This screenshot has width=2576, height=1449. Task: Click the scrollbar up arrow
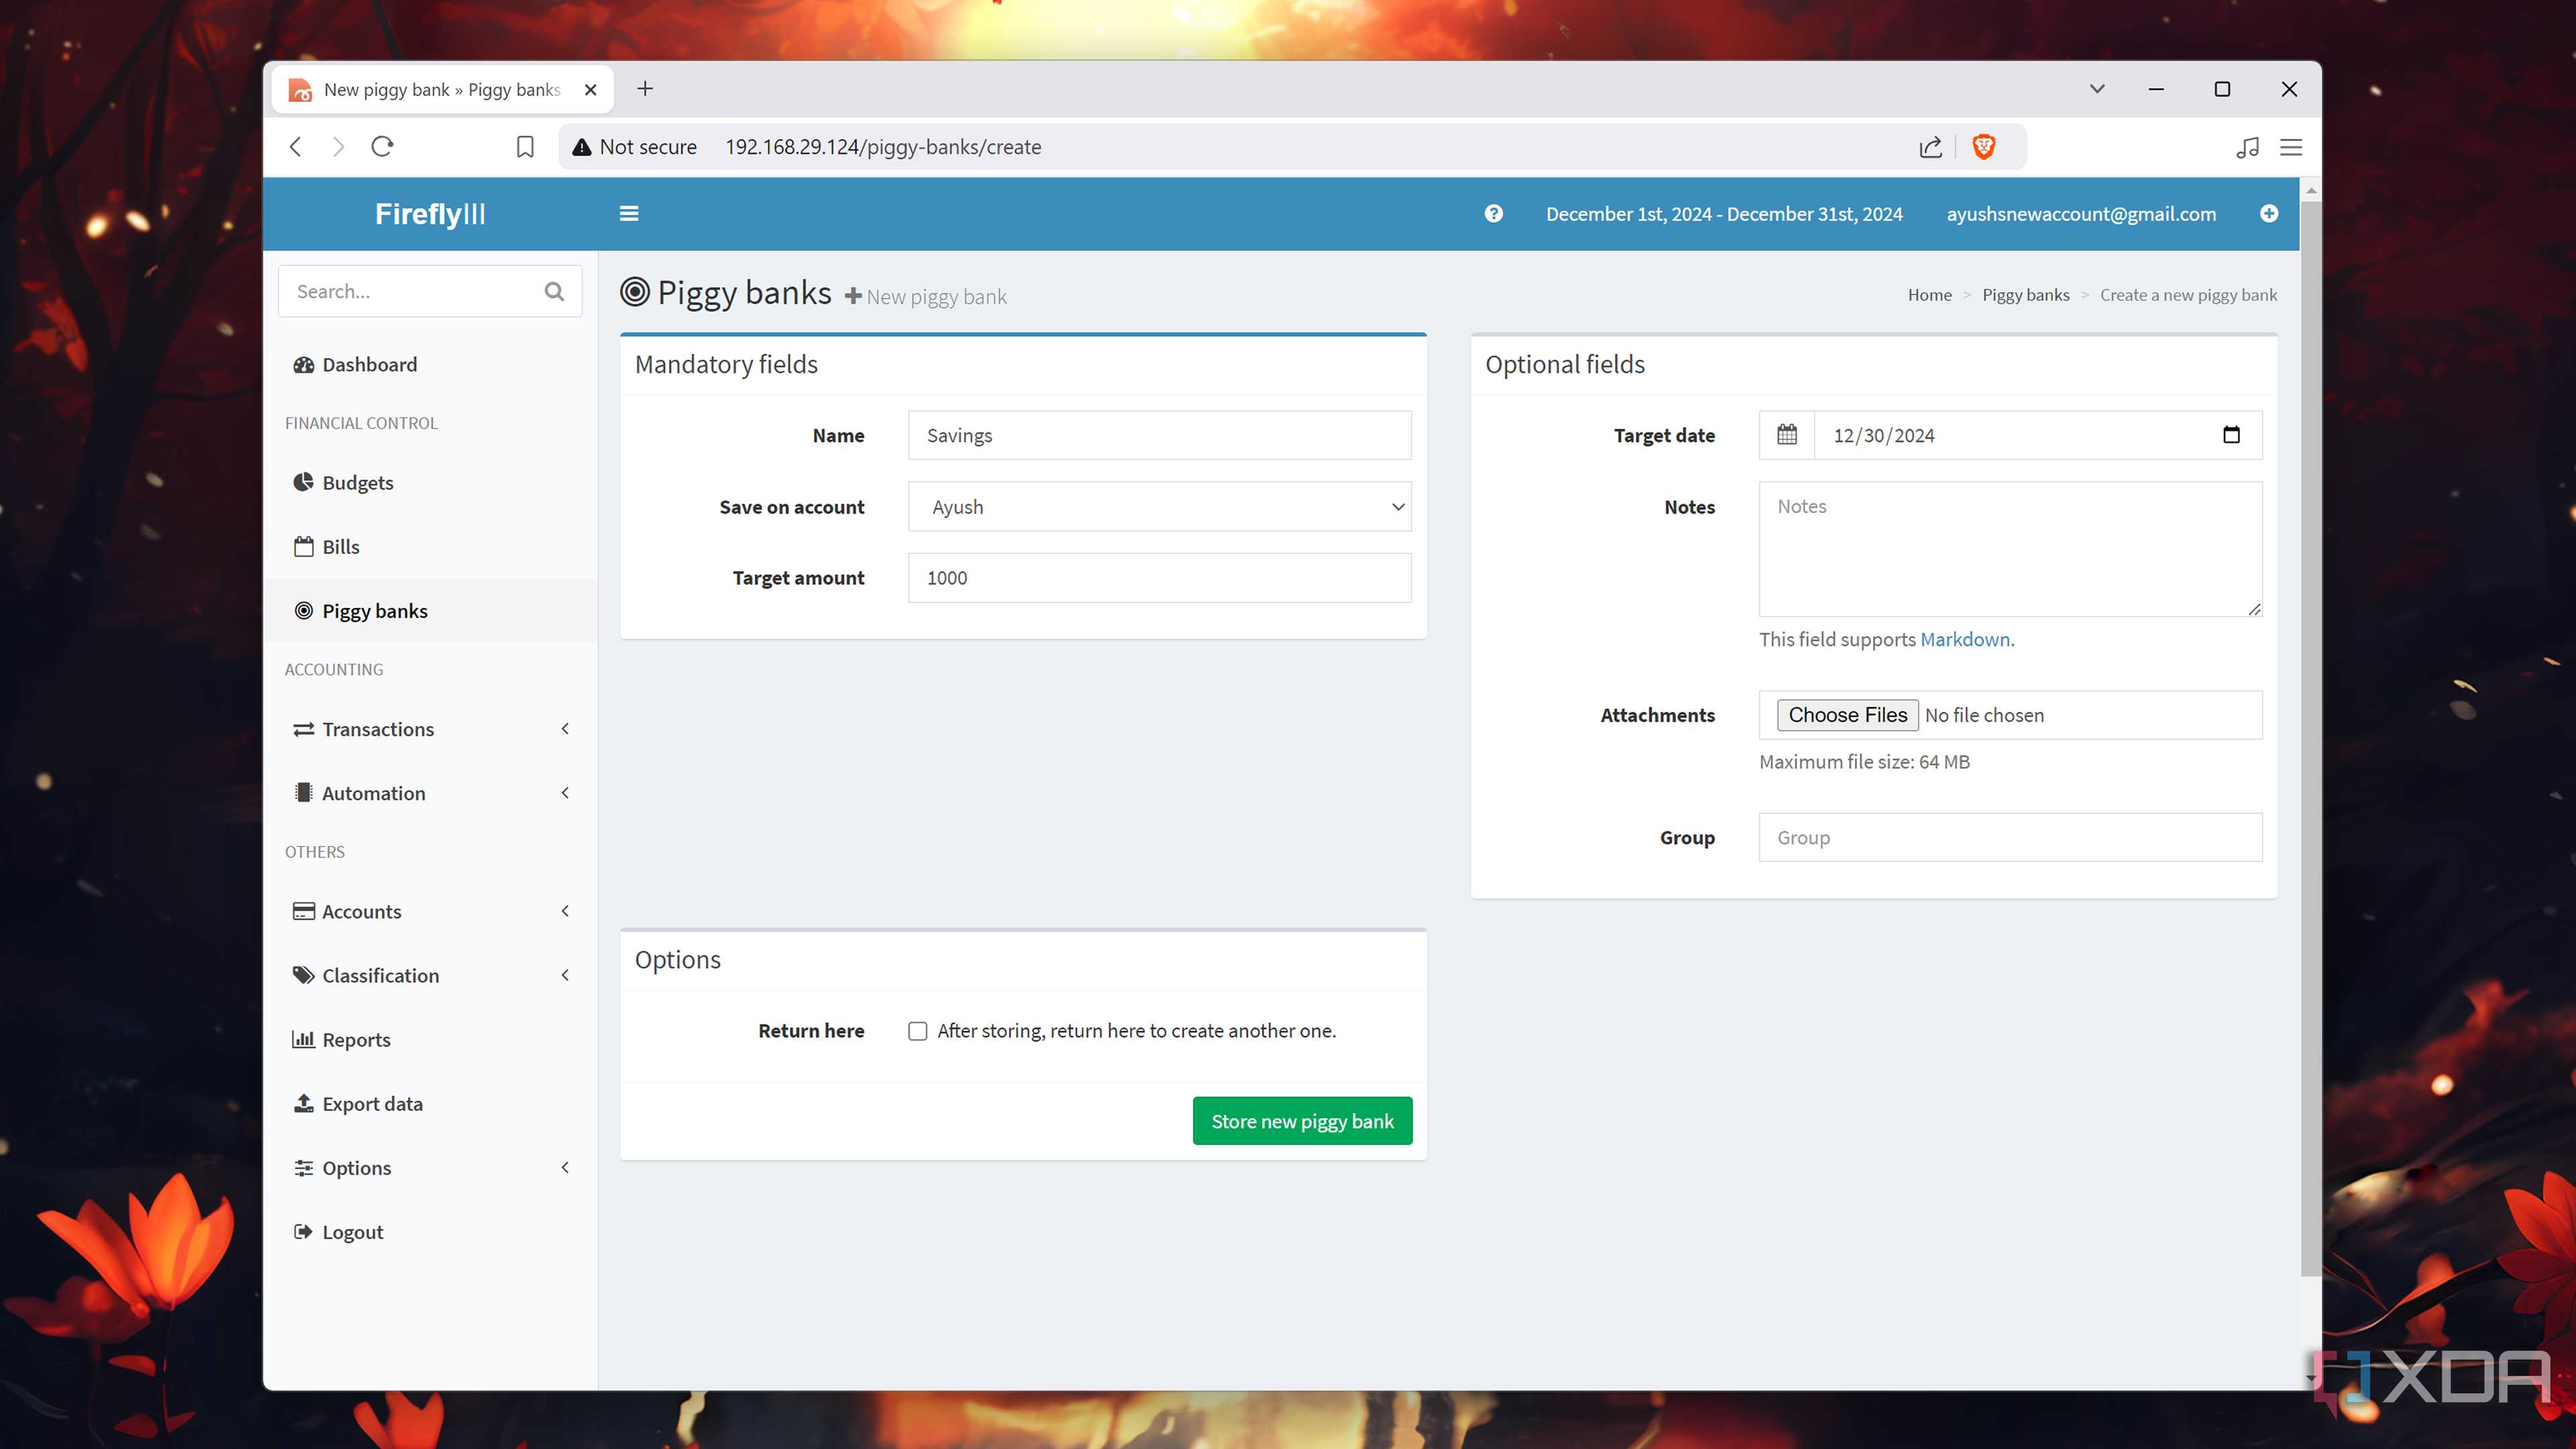[2310, 190]
